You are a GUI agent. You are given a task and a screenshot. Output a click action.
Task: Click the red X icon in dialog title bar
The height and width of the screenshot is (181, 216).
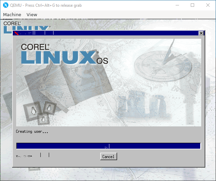pos(16,33)
